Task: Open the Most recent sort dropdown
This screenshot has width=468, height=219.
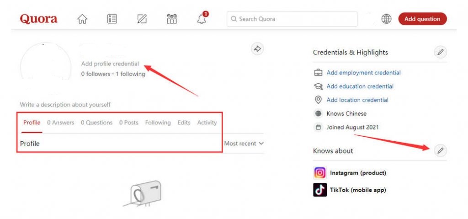Action: pos(244,144)
